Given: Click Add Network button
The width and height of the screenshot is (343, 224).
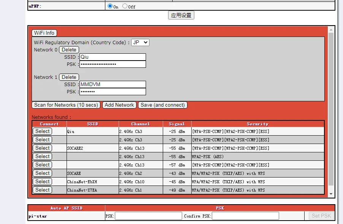Looking at the screenshot, I should tap(119, 105).
